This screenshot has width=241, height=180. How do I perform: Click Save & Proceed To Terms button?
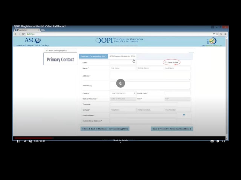coord(172,129)
